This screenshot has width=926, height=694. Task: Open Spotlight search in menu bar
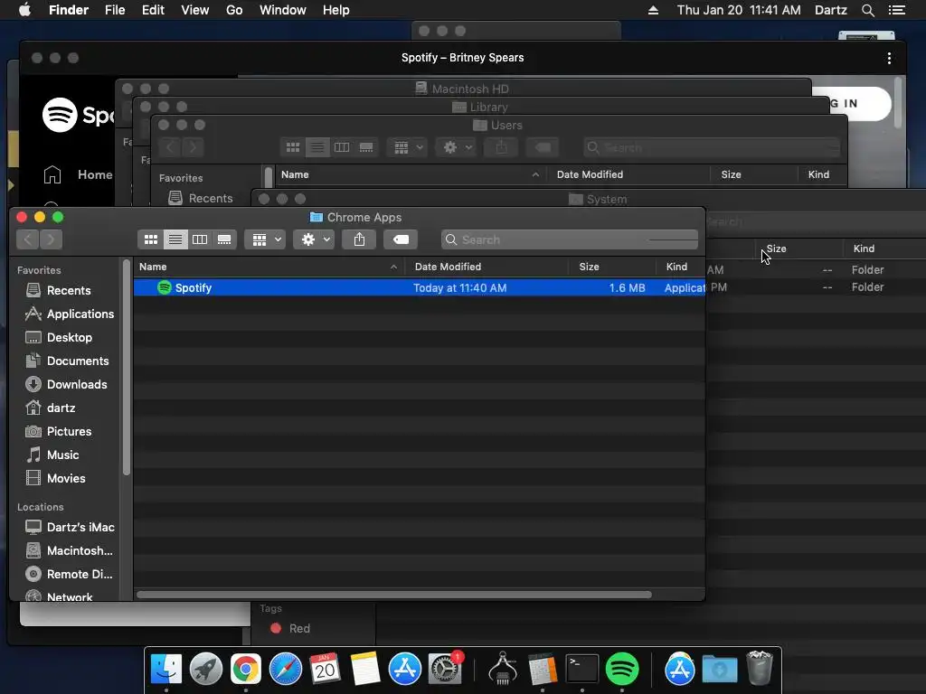tap(868, 10)
